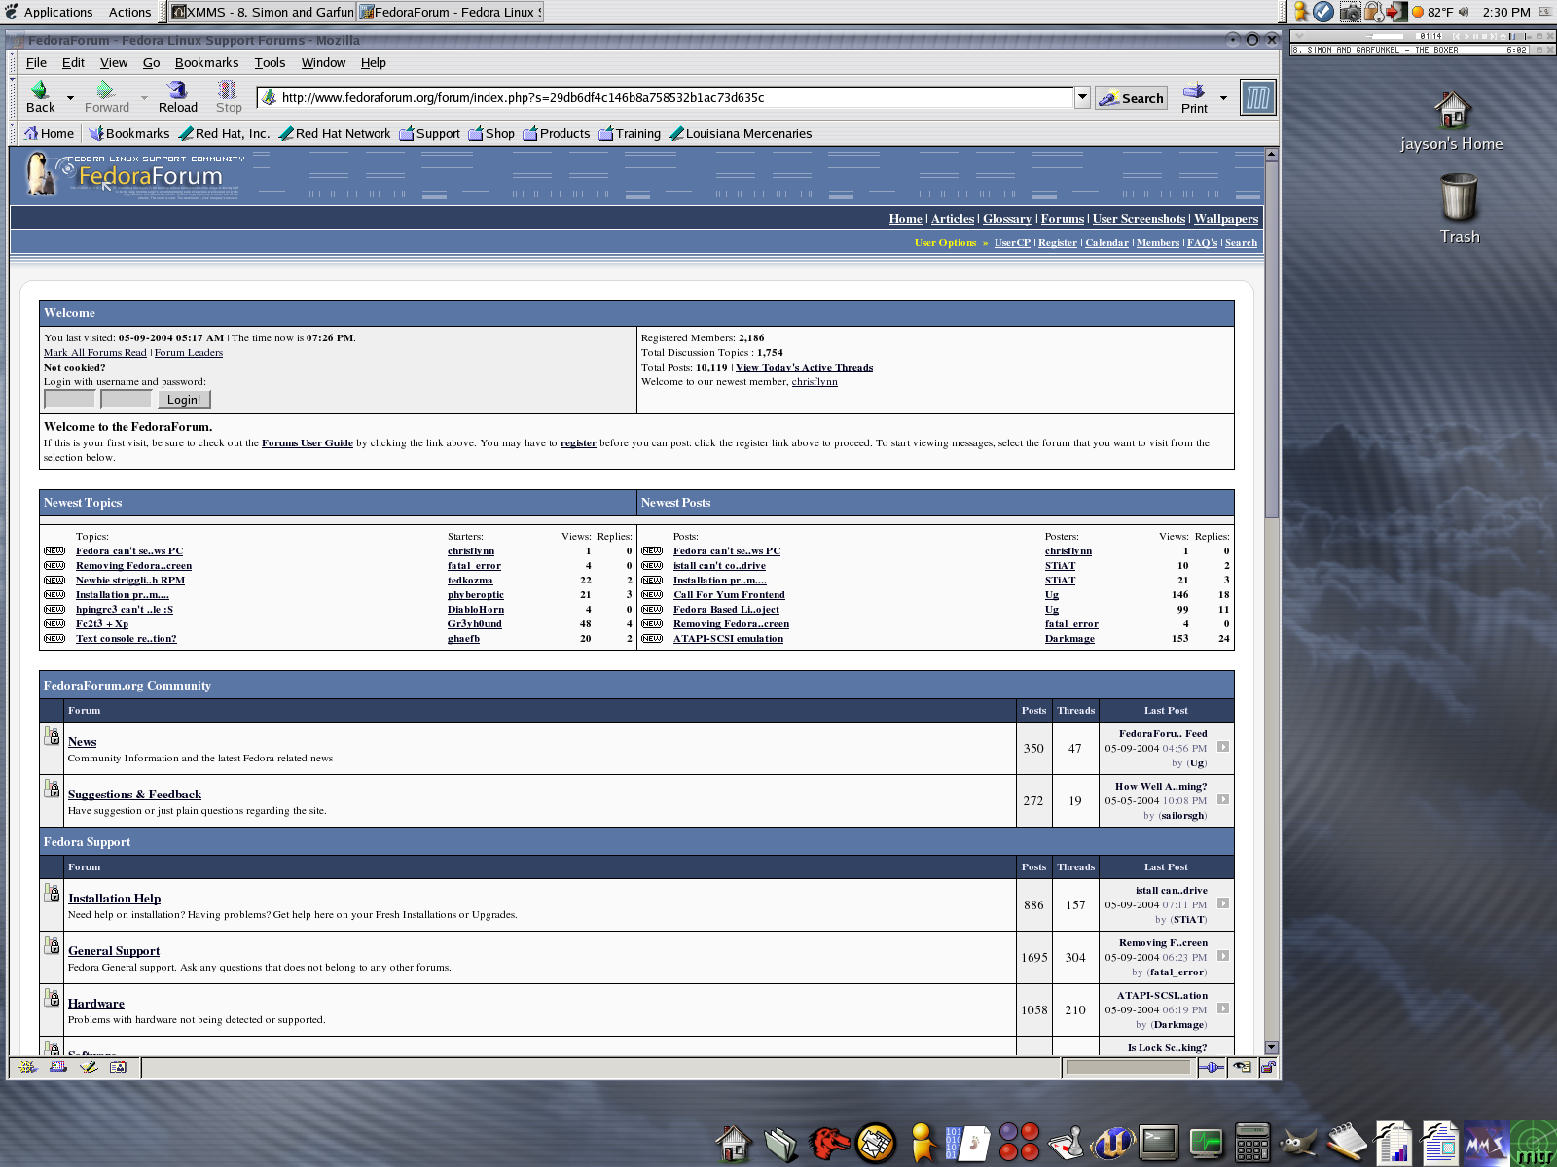Click the Stop loading toolbar icon
This screenshot has width=1557, height=1167.
pyautogui.click(x=228, y=89)
